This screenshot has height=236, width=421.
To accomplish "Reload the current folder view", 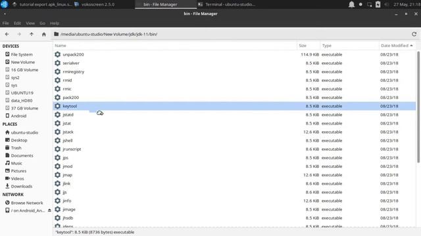I will [x=414, y=34].
